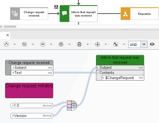The height and width of the screenshot is (123, 159).
Task: Select the Contents row
Action: (120, 72)
